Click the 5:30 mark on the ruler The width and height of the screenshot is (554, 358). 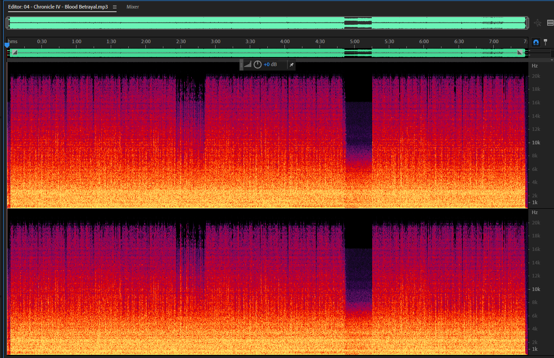point(389,41)
